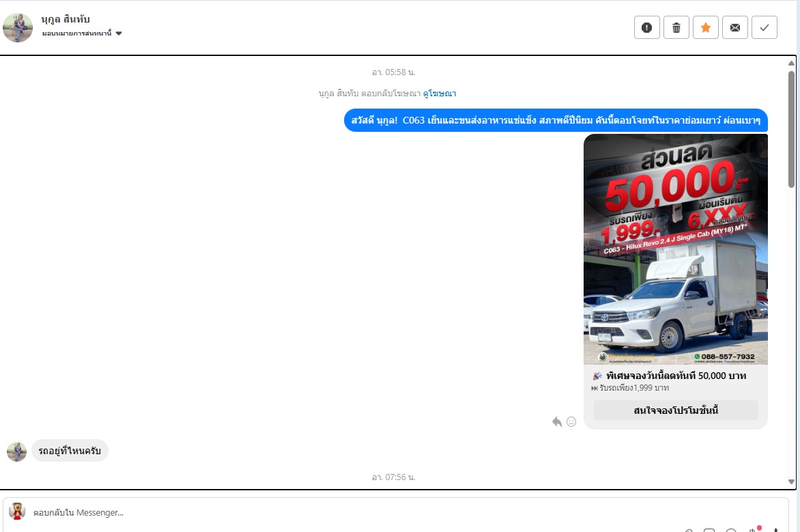
Task: Mark conversation as spam using exclamation icon
Action: [647, 27]
